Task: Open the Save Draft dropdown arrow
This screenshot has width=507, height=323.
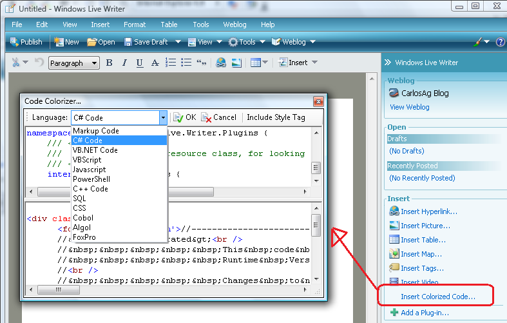Action: [178, 42]
